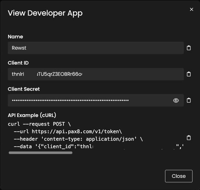Screen dimensions: 200x190
Task: Click the API Example (cURL) heading
Action: pos(32,115)
